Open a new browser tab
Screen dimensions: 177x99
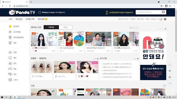[x=31, y=2]
